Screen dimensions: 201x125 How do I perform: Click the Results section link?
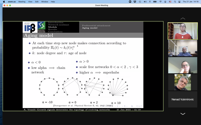(x=53, y=29)
